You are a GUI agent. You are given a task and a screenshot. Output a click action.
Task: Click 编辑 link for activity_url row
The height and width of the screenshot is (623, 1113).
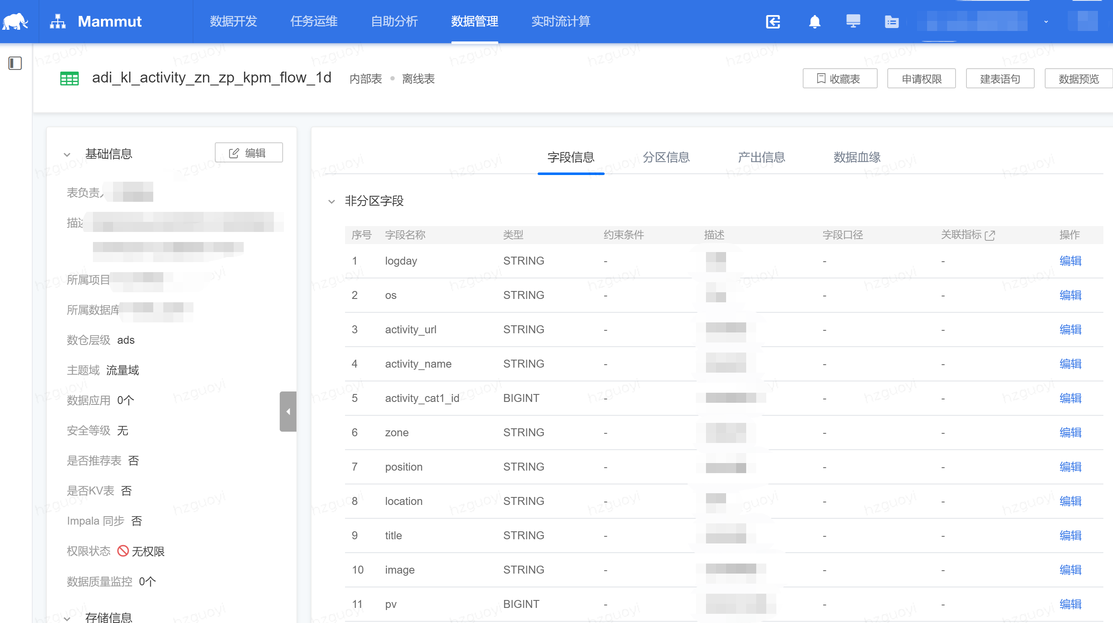[1070, 329]
